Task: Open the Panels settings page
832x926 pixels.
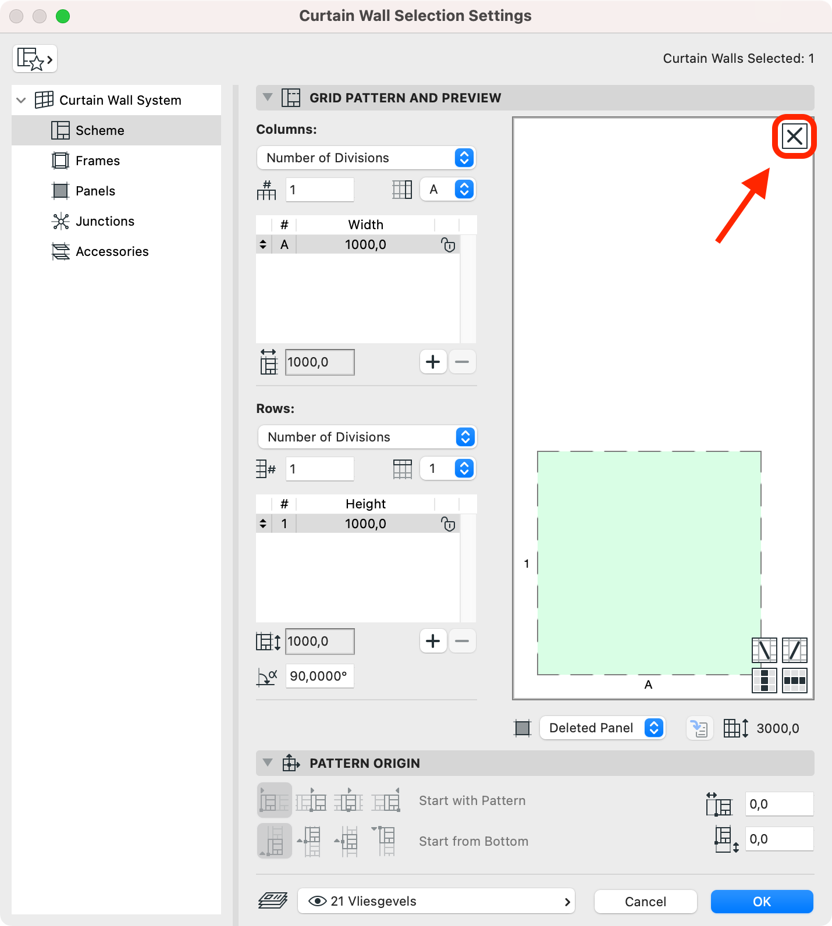Action: [x=116, y=191]
